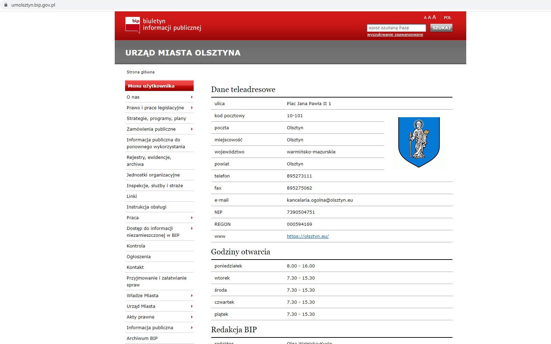This screenshot has width=551, height=344.
Task: Expand the Praca submenu arrow
Action: click(x=192, y=218)
